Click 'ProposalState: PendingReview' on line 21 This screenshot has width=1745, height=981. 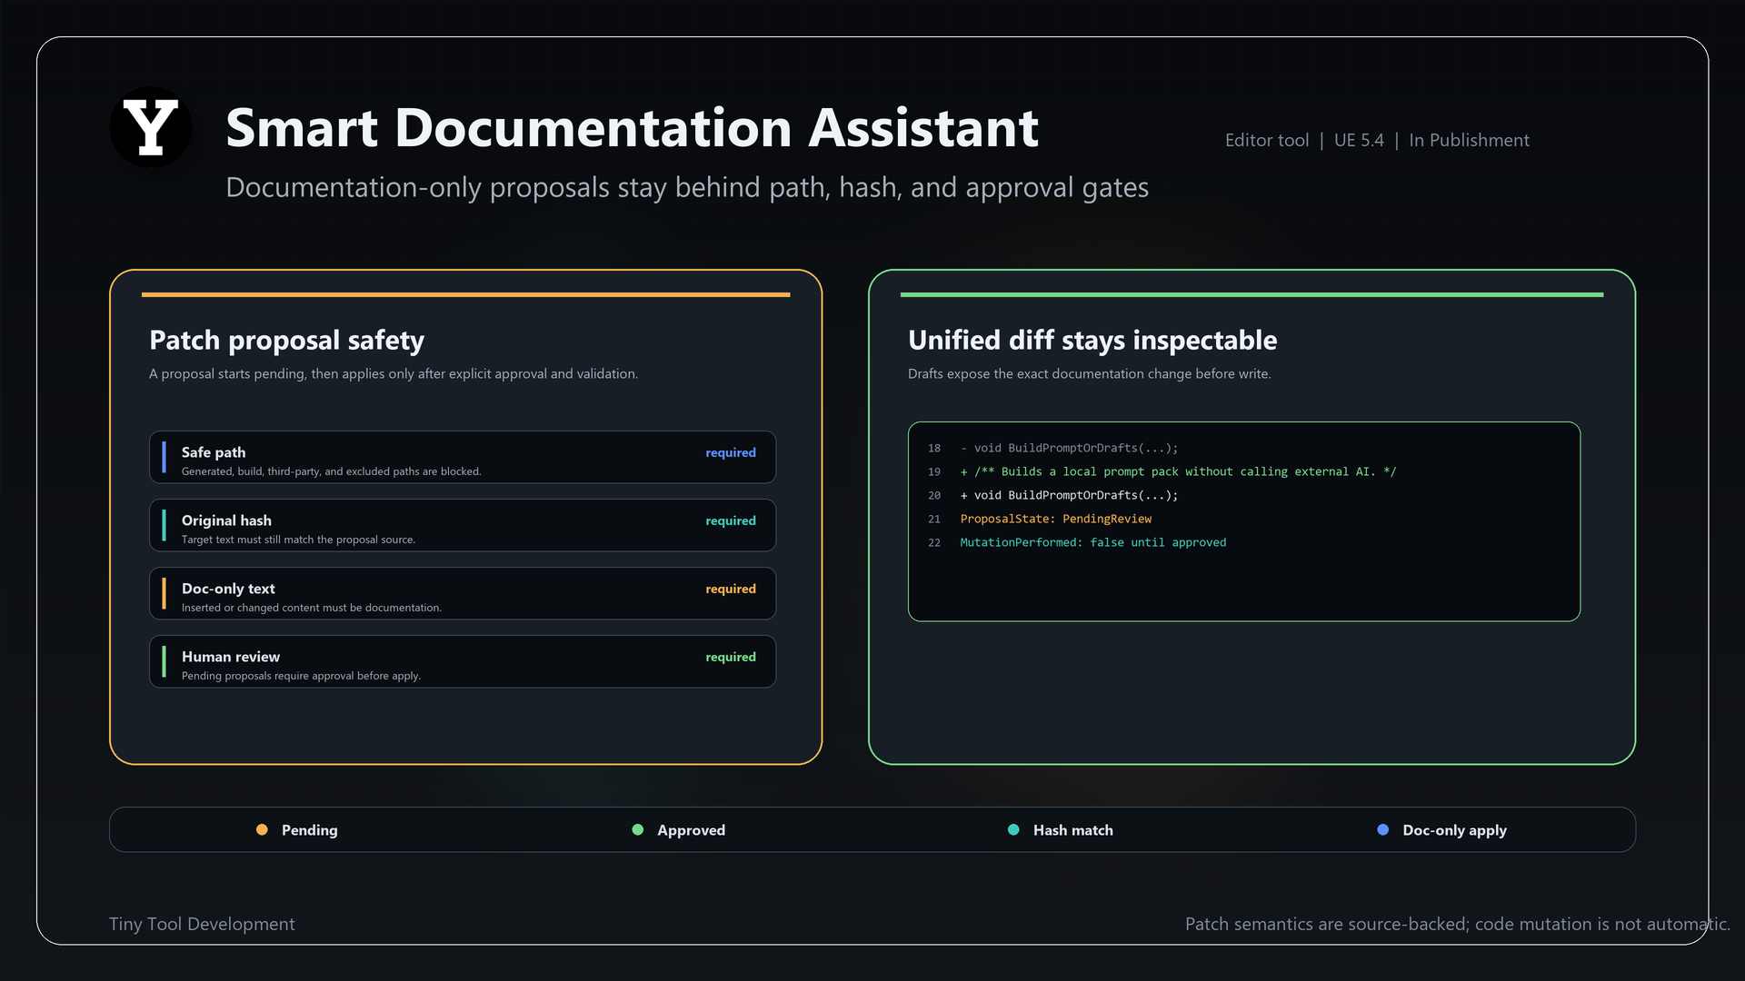pos(1056,519)
